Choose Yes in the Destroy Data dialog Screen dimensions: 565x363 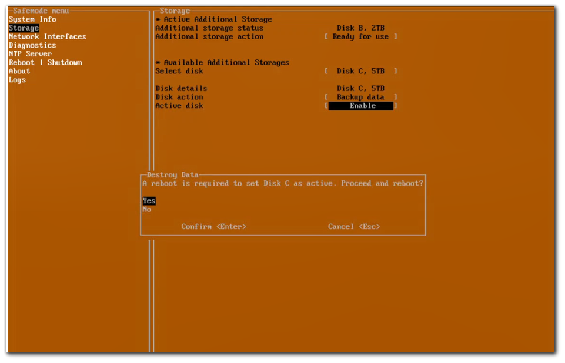(149, 201)
